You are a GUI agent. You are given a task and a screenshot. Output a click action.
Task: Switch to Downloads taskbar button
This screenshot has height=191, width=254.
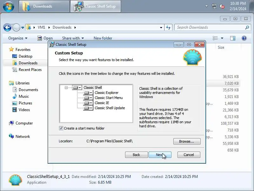(x=44, y=6)
